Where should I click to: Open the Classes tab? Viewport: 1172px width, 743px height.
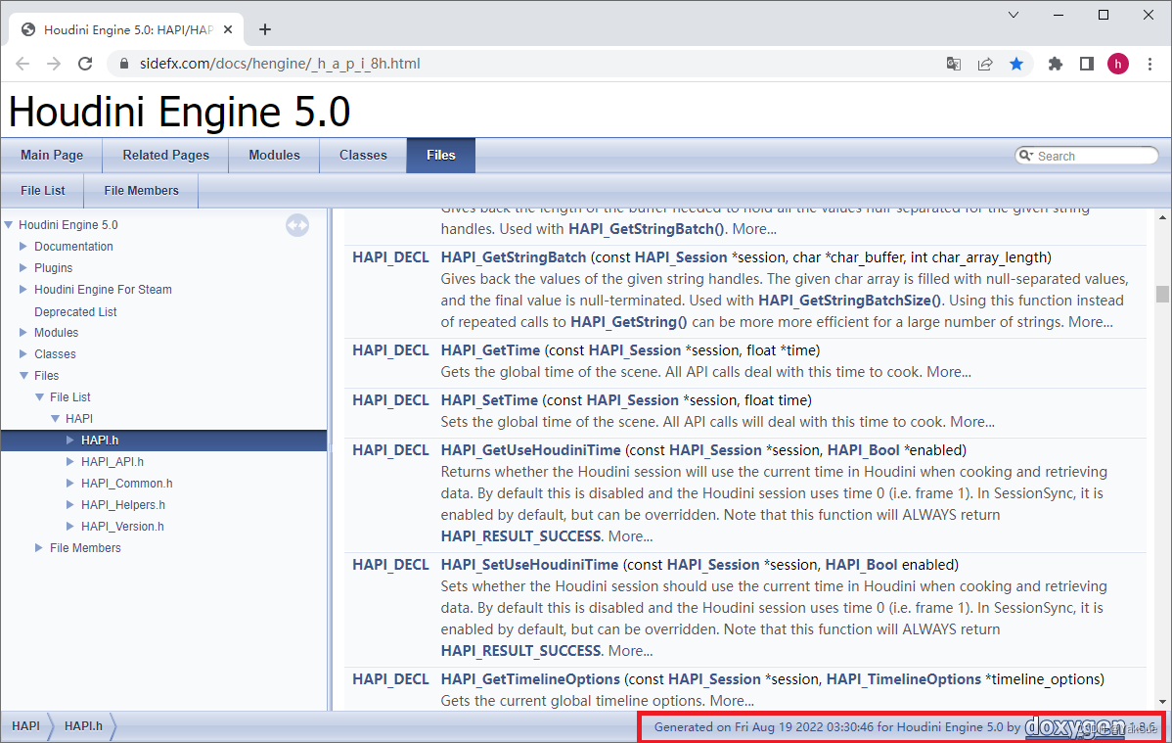363,155
